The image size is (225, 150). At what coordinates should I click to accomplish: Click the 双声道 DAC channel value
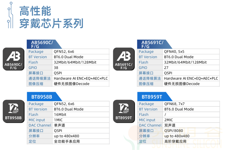[170, 125]
